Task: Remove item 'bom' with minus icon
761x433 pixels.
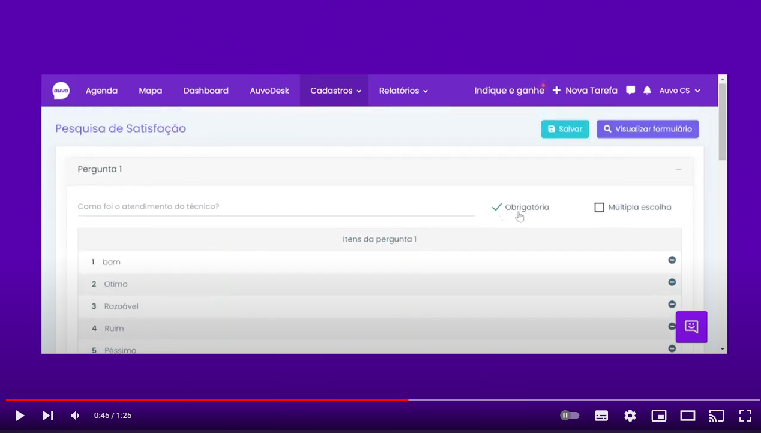Action: point(672,260)
